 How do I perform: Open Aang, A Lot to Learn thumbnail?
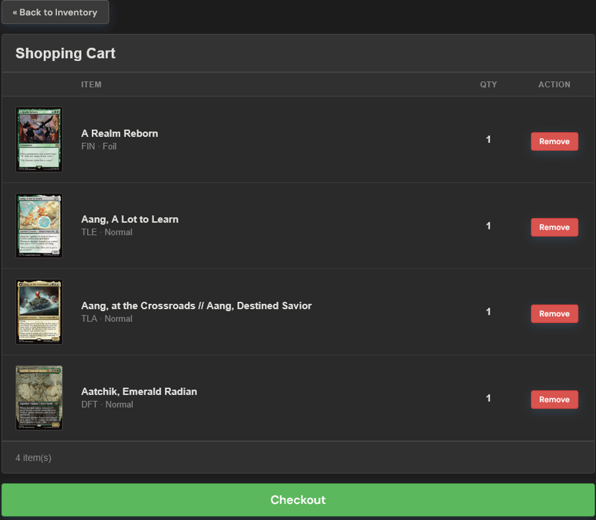click(39, 225)
